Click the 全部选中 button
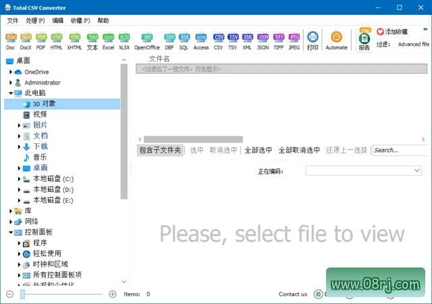 [x=258, y=150]
